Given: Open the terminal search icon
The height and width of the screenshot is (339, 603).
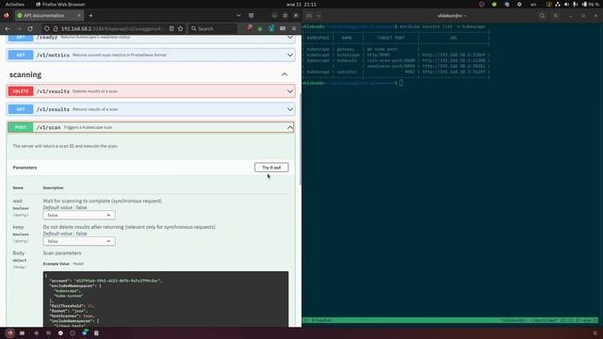Looking at the screenshot, I should click(543, 16).
